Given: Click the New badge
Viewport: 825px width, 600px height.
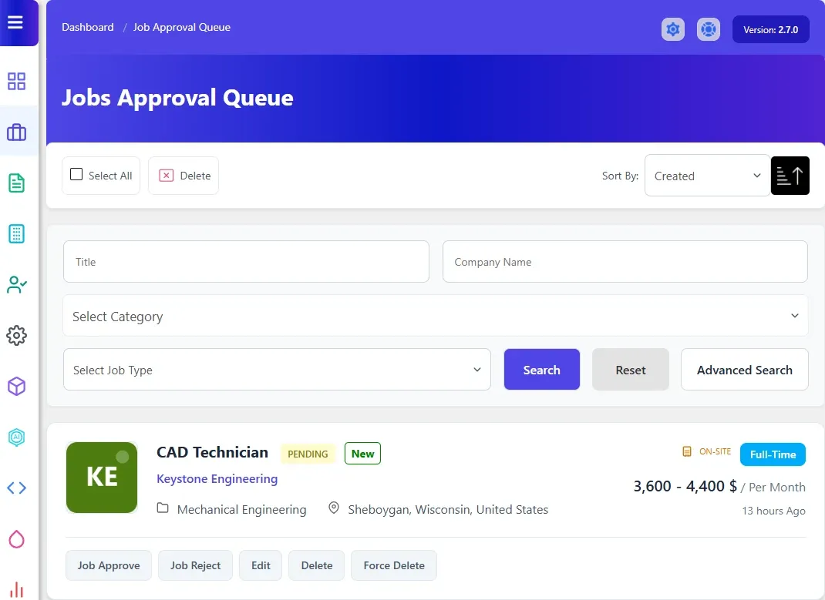Looking at the screenshot, I should click(362, 454).
